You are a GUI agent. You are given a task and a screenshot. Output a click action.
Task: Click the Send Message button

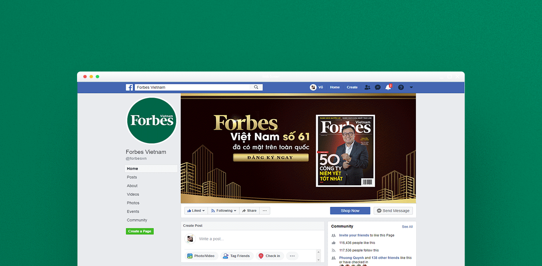(x=393, y=211)
